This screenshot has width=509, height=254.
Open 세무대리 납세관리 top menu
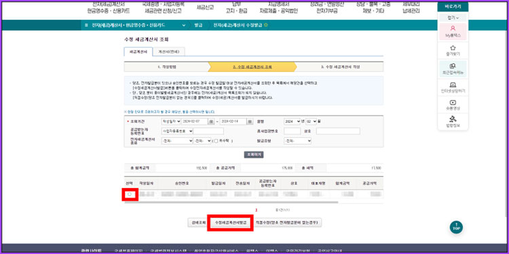[x=411, y=7]
